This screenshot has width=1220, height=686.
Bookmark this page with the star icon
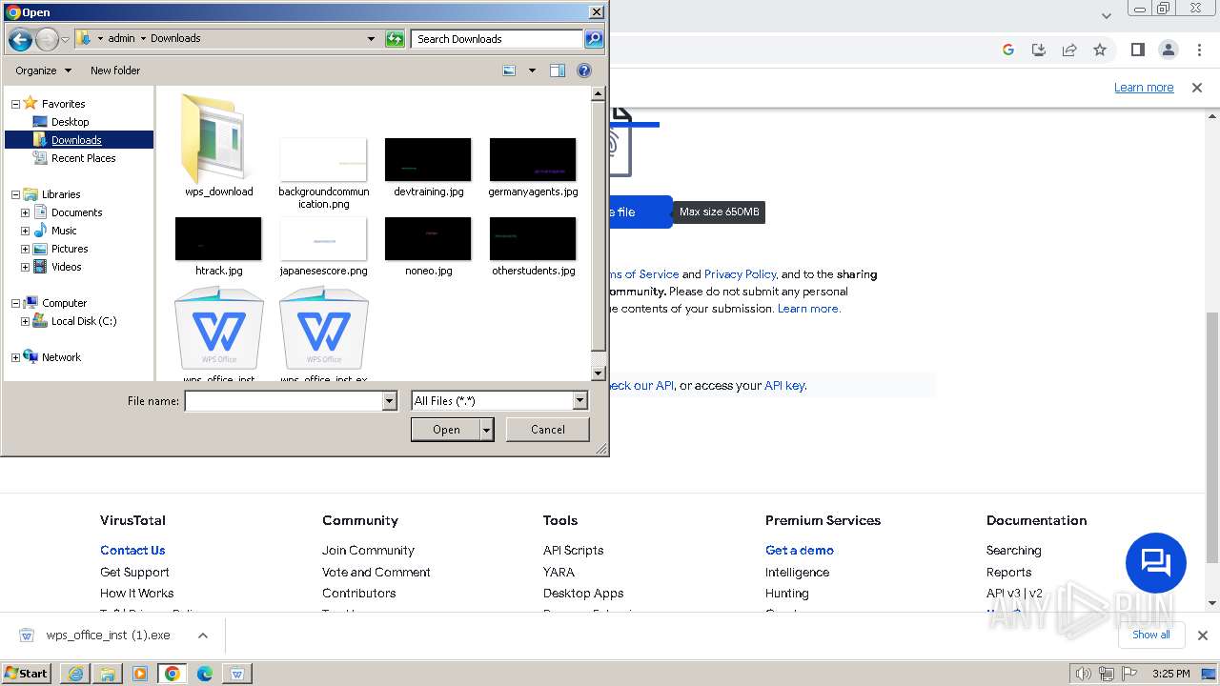(1100, 50)
